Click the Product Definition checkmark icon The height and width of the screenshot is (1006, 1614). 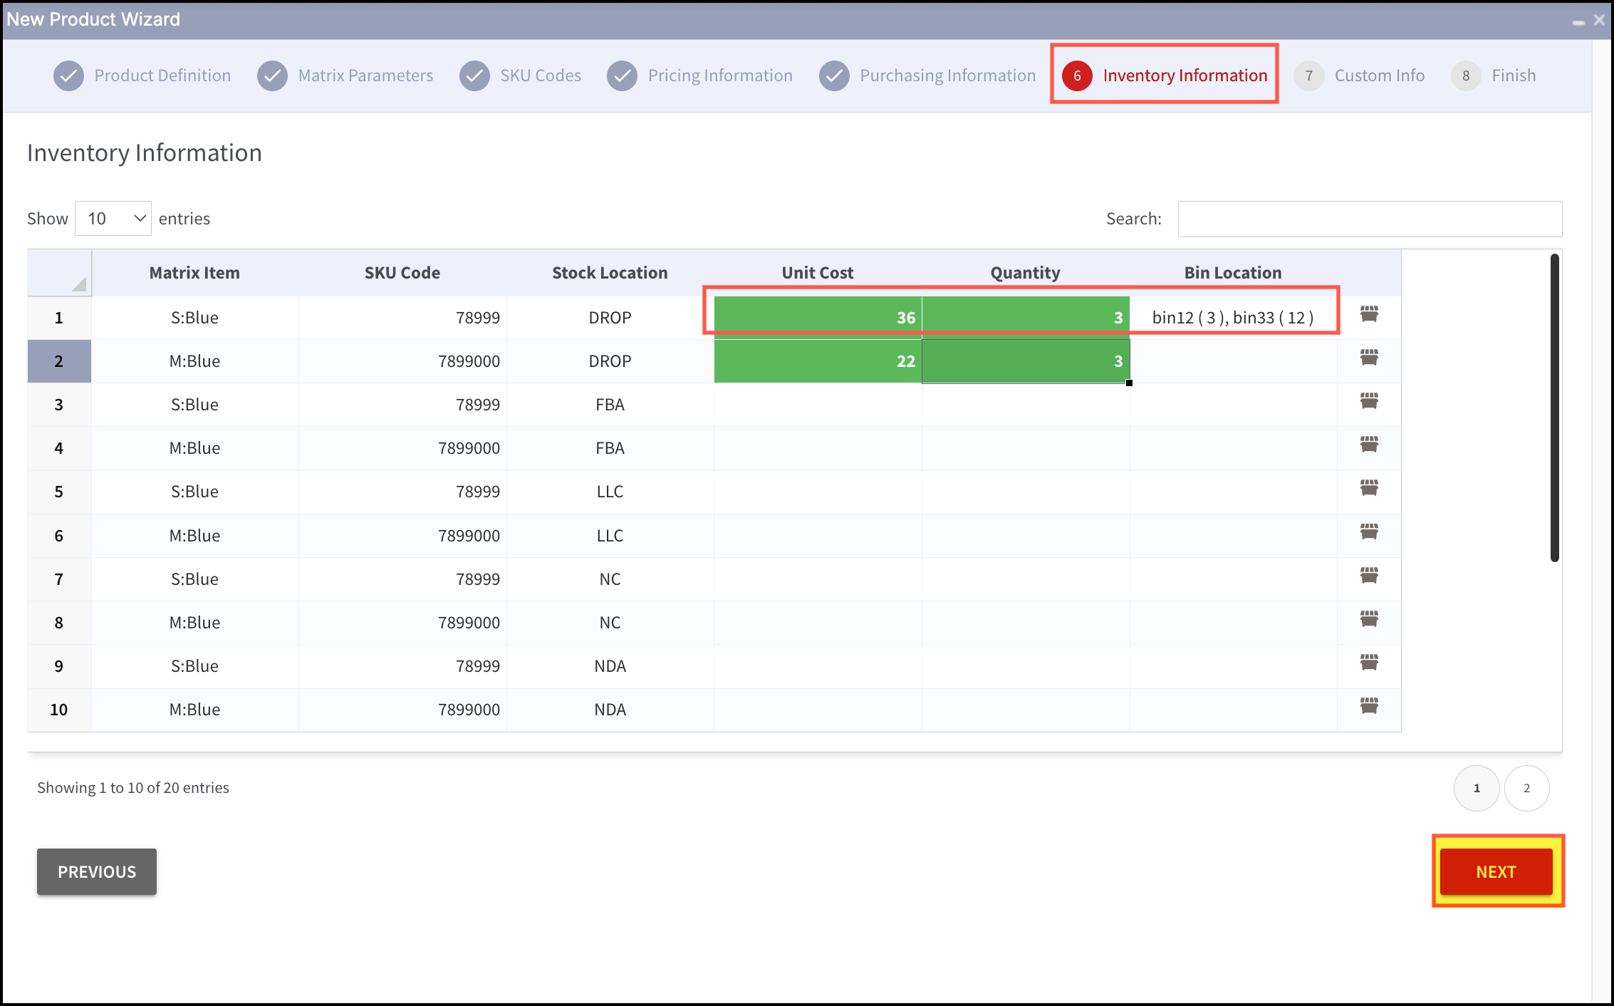68,76
